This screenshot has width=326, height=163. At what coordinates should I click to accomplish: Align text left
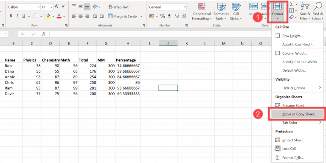(x=74, y=16)
